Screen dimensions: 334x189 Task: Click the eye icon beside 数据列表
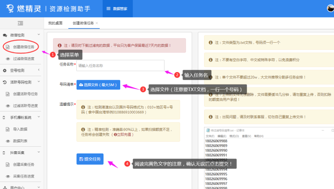8,141
